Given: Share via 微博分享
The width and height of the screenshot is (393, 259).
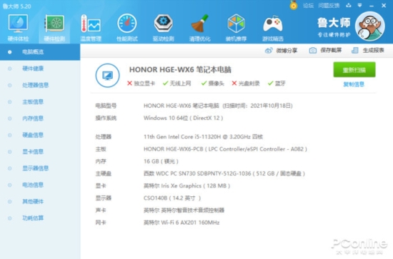Looking at the screenshot, I should point(281,51).
